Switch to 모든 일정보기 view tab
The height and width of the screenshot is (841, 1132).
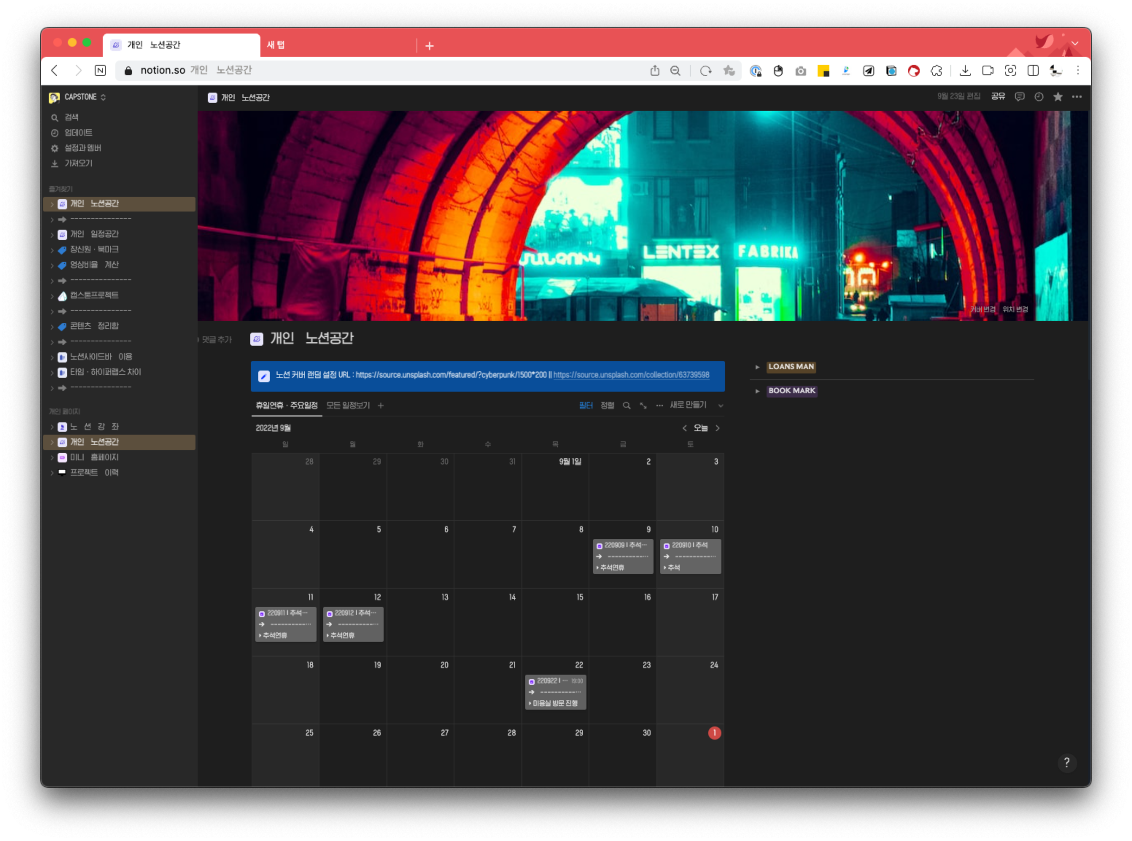(x=348, y=405)
